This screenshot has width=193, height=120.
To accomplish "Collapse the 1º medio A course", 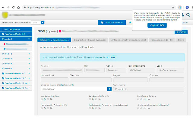I will [16, 39].
